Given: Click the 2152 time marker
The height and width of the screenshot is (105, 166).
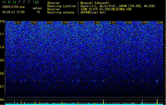Looking at the screenshot, I should (x=34, y=23).
